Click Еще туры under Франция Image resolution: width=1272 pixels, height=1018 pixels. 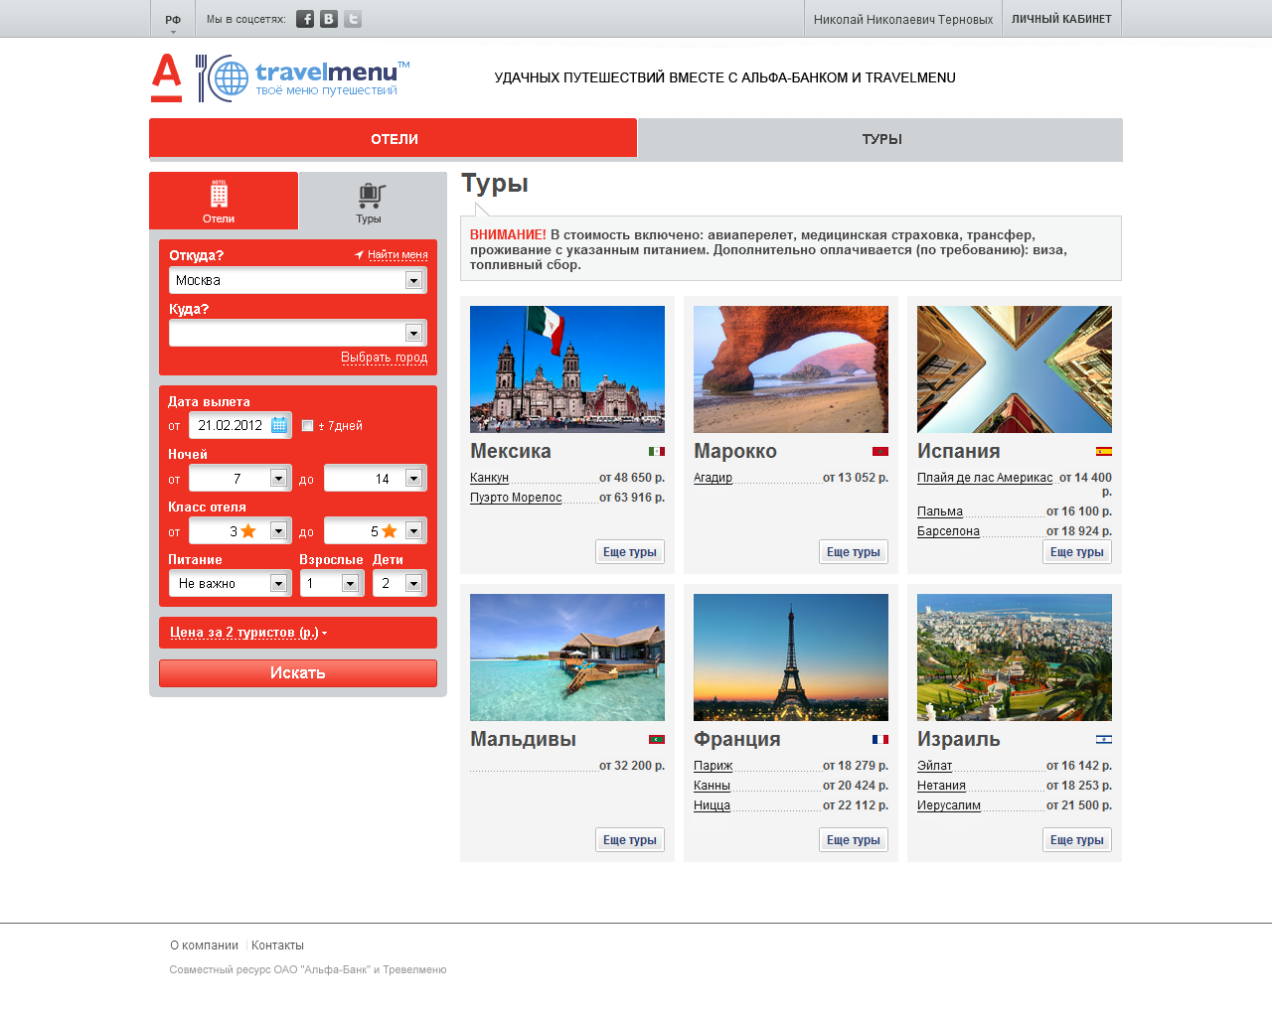click(x=854, y=840)
